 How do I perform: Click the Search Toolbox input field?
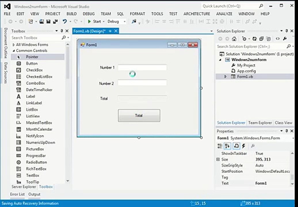point(36,38)
